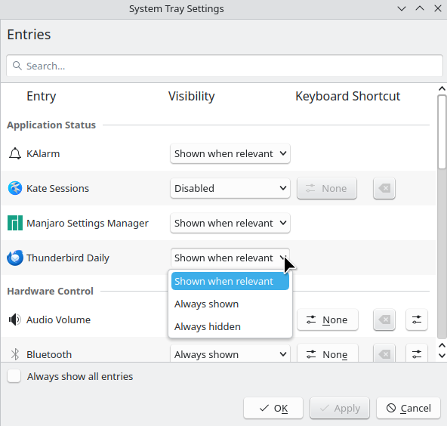447x426 pixels.
Task: Click the Kate Sessions icon
Action: (x=15, y=188)
